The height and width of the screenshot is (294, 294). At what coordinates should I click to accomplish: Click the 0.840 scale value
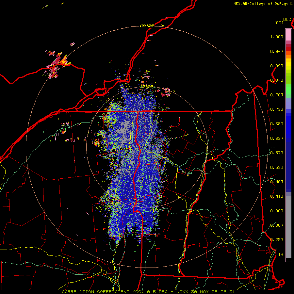pos(277,80)
